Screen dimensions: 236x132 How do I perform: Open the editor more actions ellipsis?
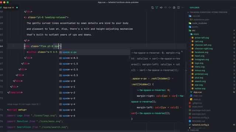(x=183, y=7)
